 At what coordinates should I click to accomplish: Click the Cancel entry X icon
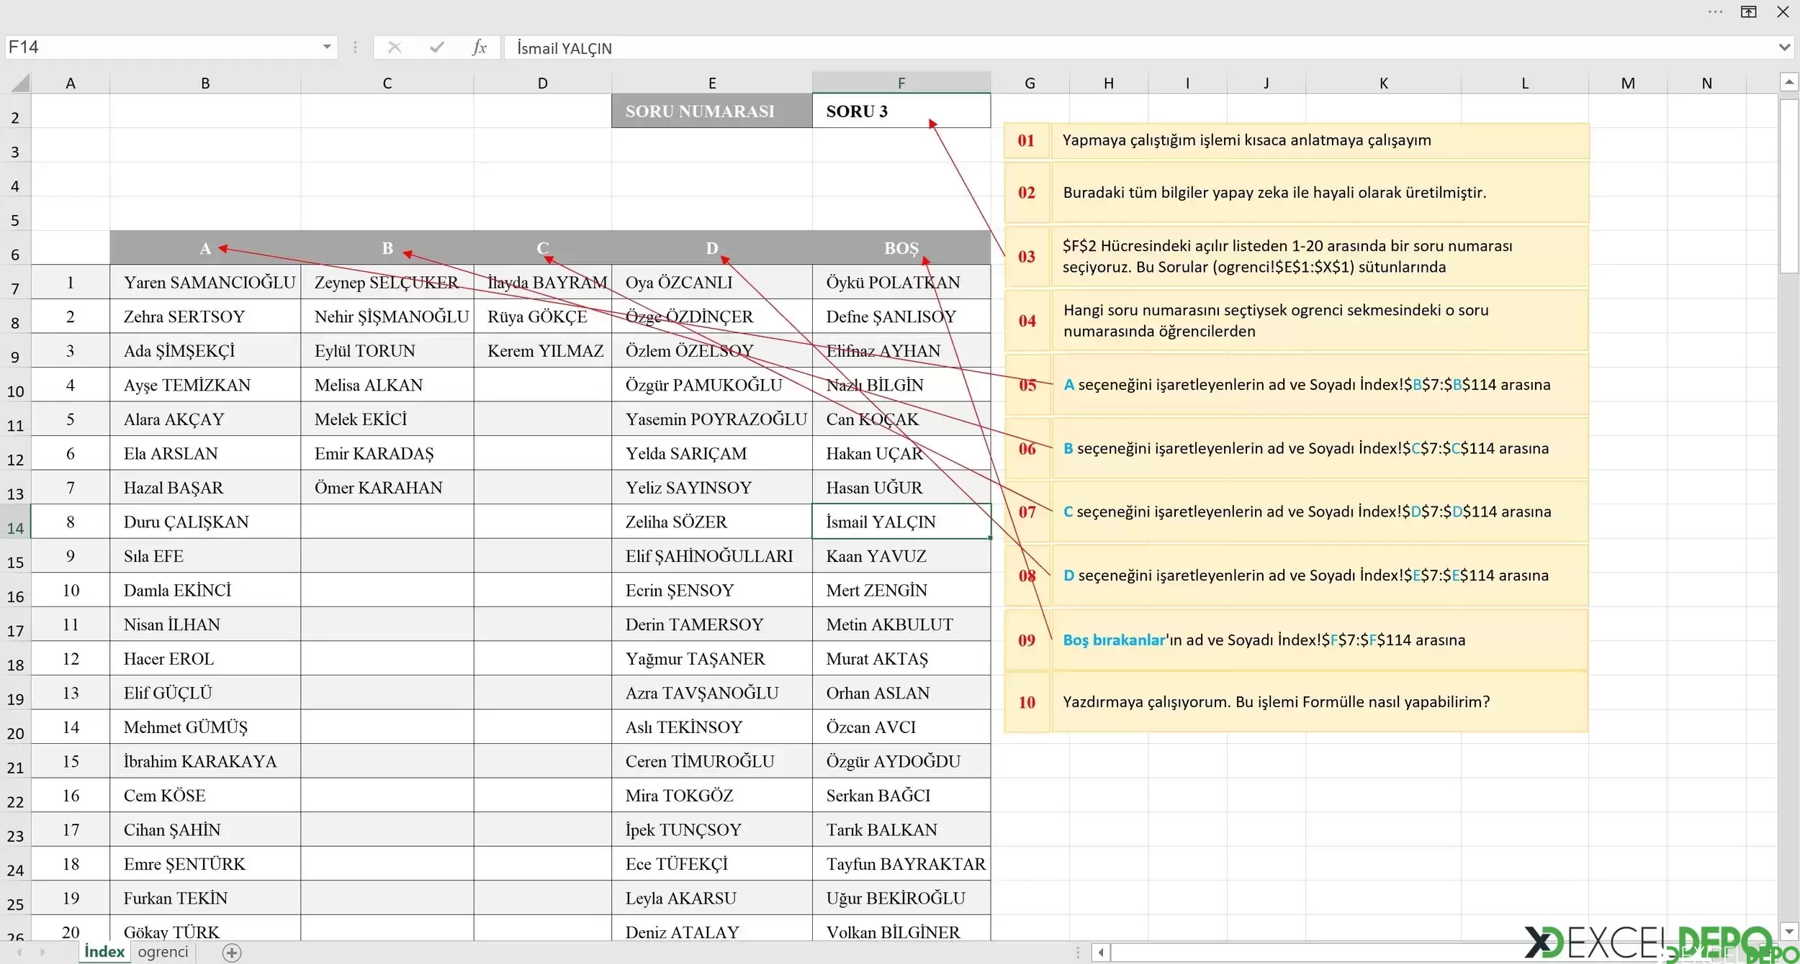click(x=395, y=47)
